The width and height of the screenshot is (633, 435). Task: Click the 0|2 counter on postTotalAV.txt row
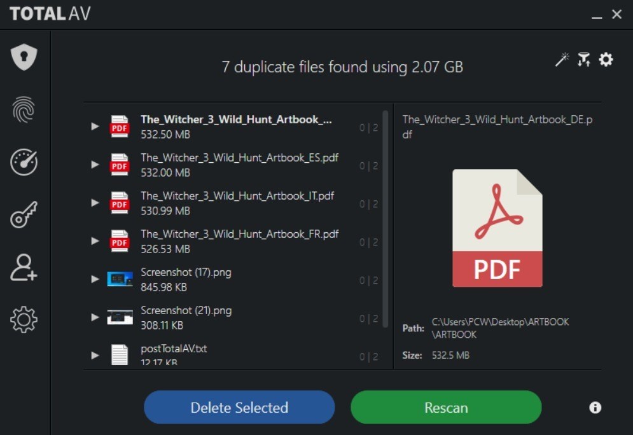(368, 357)
